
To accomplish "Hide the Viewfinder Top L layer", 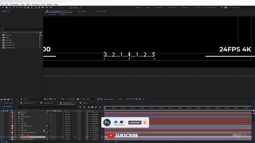I will pos(2,126).
